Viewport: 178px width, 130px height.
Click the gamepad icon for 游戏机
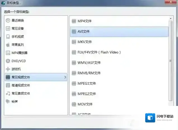coord(8,69)
